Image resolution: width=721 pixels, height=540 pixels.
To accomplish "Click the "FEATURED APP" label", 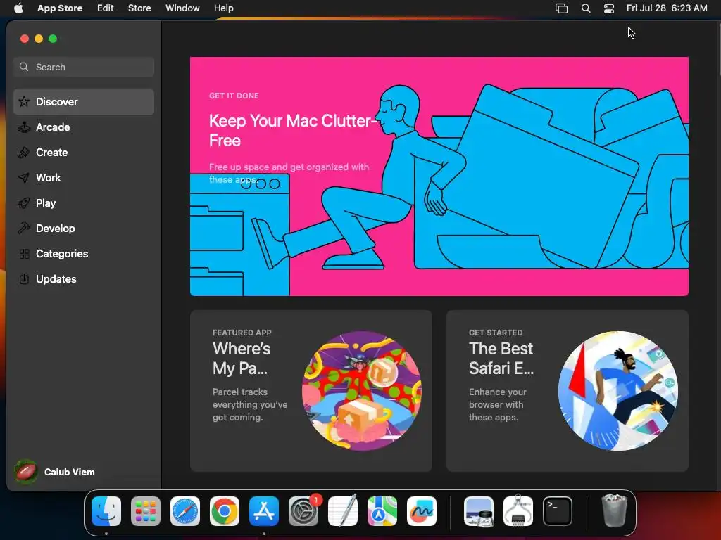I will click(242, 333).
